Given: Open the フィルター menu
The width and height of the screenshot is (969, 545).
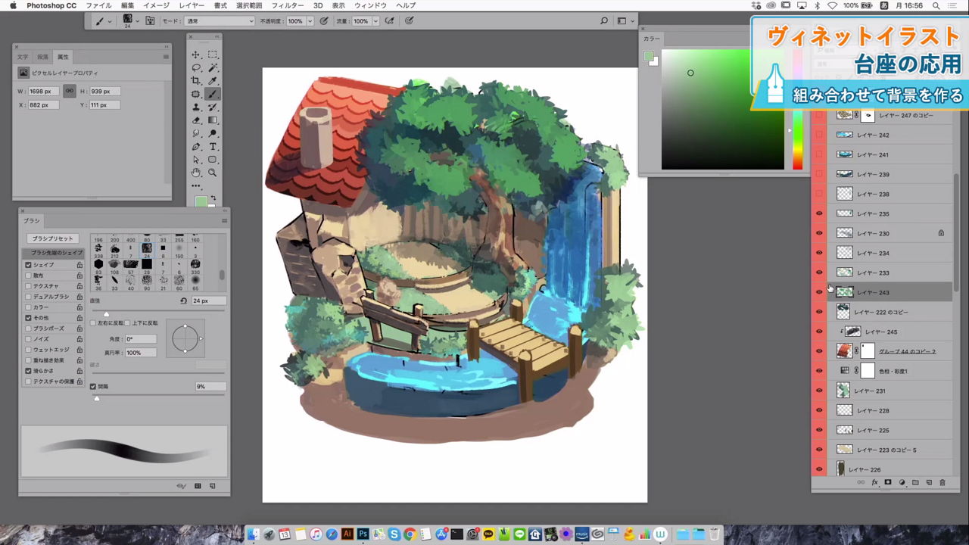Looking at the screenshot, I should coord(288,5).
